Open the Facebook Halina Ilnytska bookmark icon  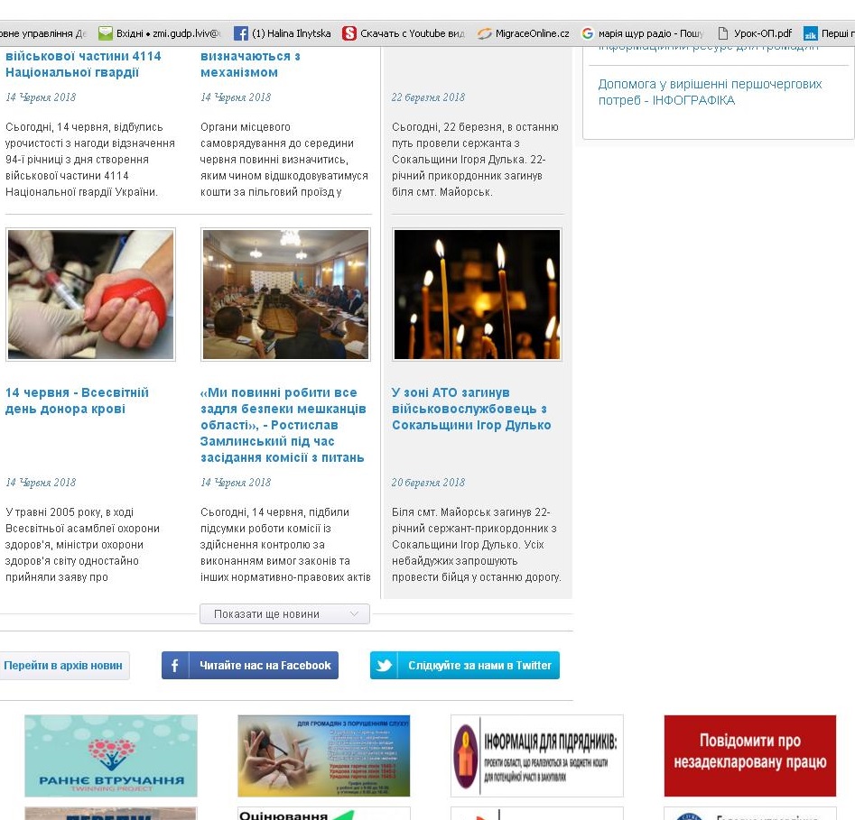coord(240,33)
